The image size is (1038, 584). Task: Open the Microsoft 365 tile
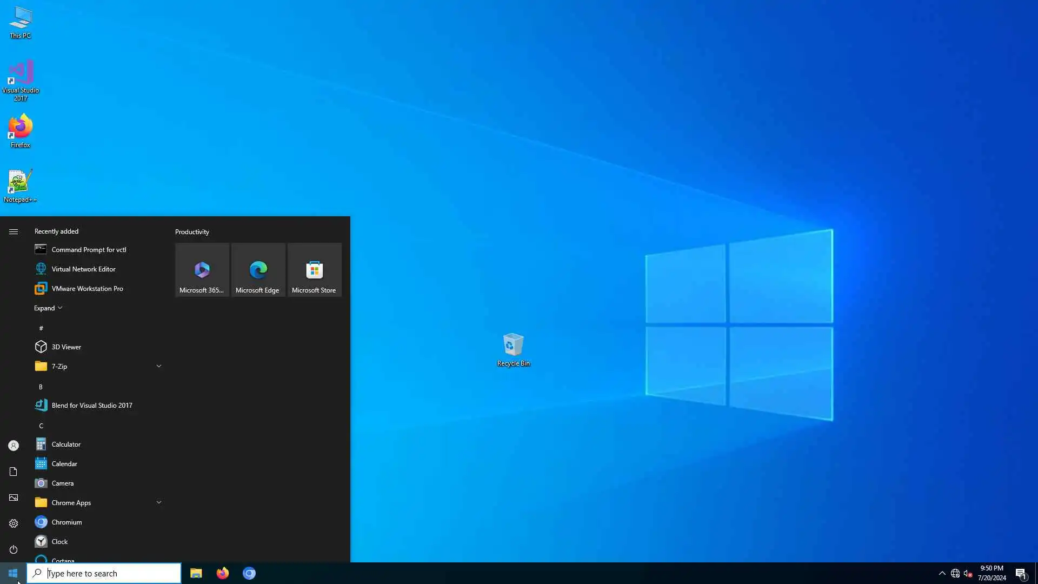pos(202,270)
